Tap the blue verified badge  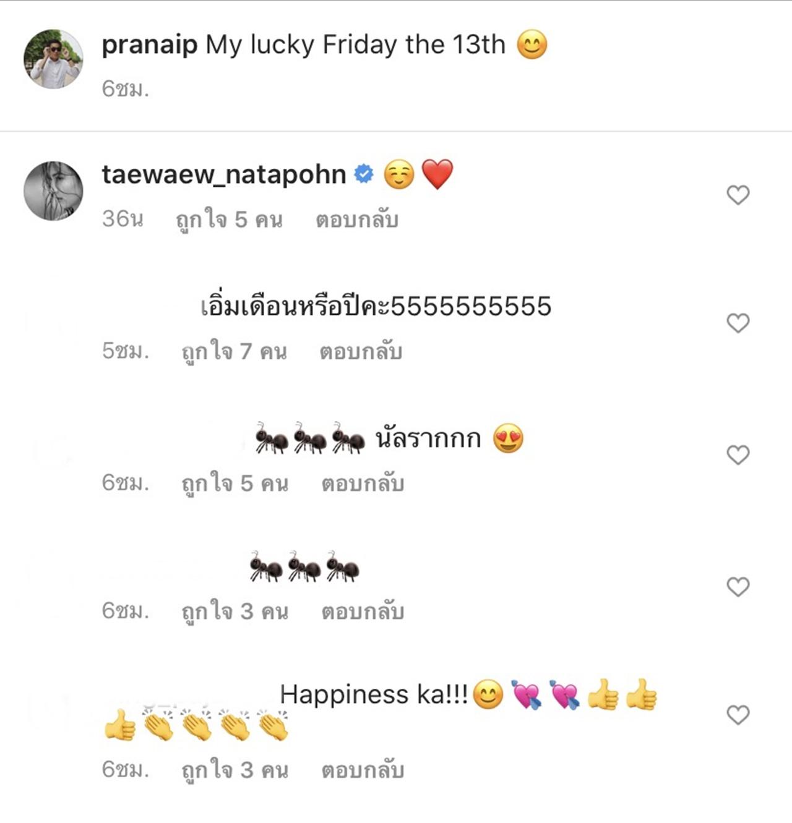tap(364, 175)
